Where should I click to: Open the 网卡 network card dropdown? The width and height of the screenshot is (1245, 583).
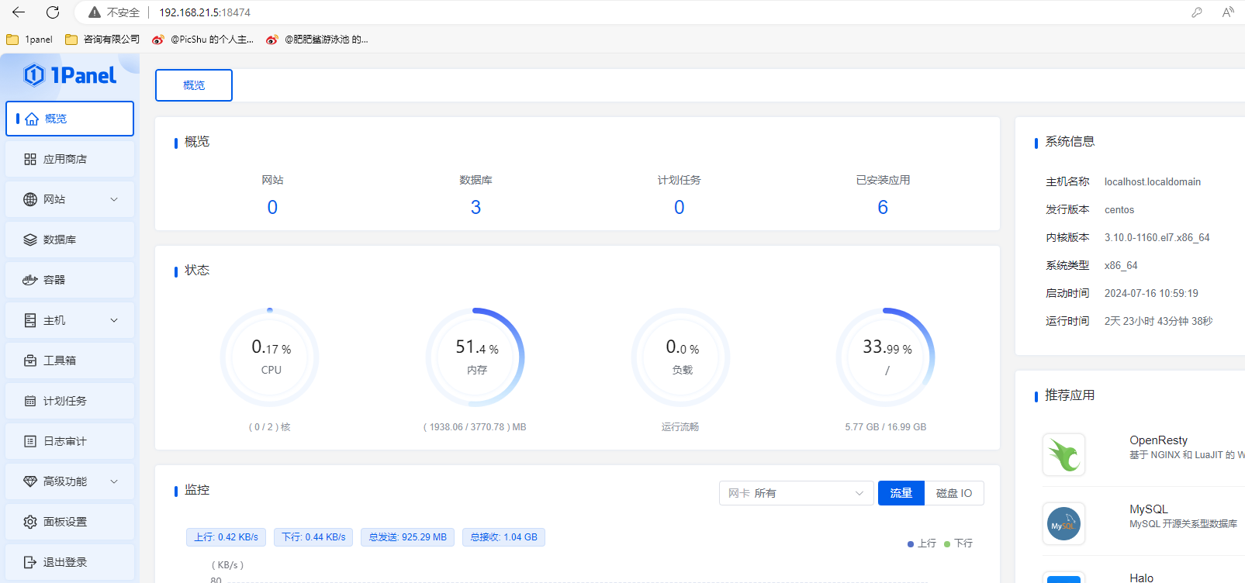(x=796, y=493)
